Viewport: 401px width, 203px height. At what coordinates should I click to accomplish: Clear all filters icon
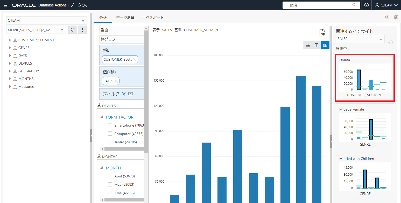[x=130, y=94]
